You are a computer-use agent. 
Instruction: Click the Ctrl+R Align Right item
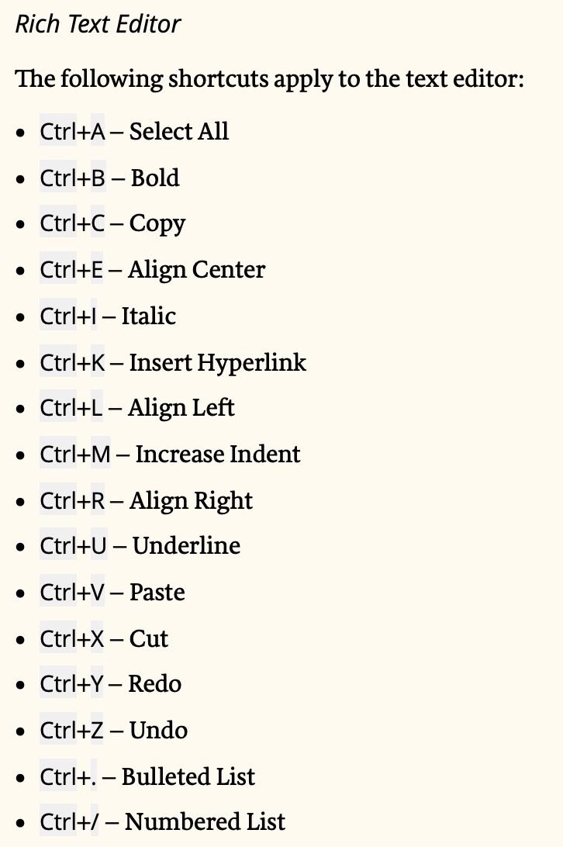[x=146, y=501]
